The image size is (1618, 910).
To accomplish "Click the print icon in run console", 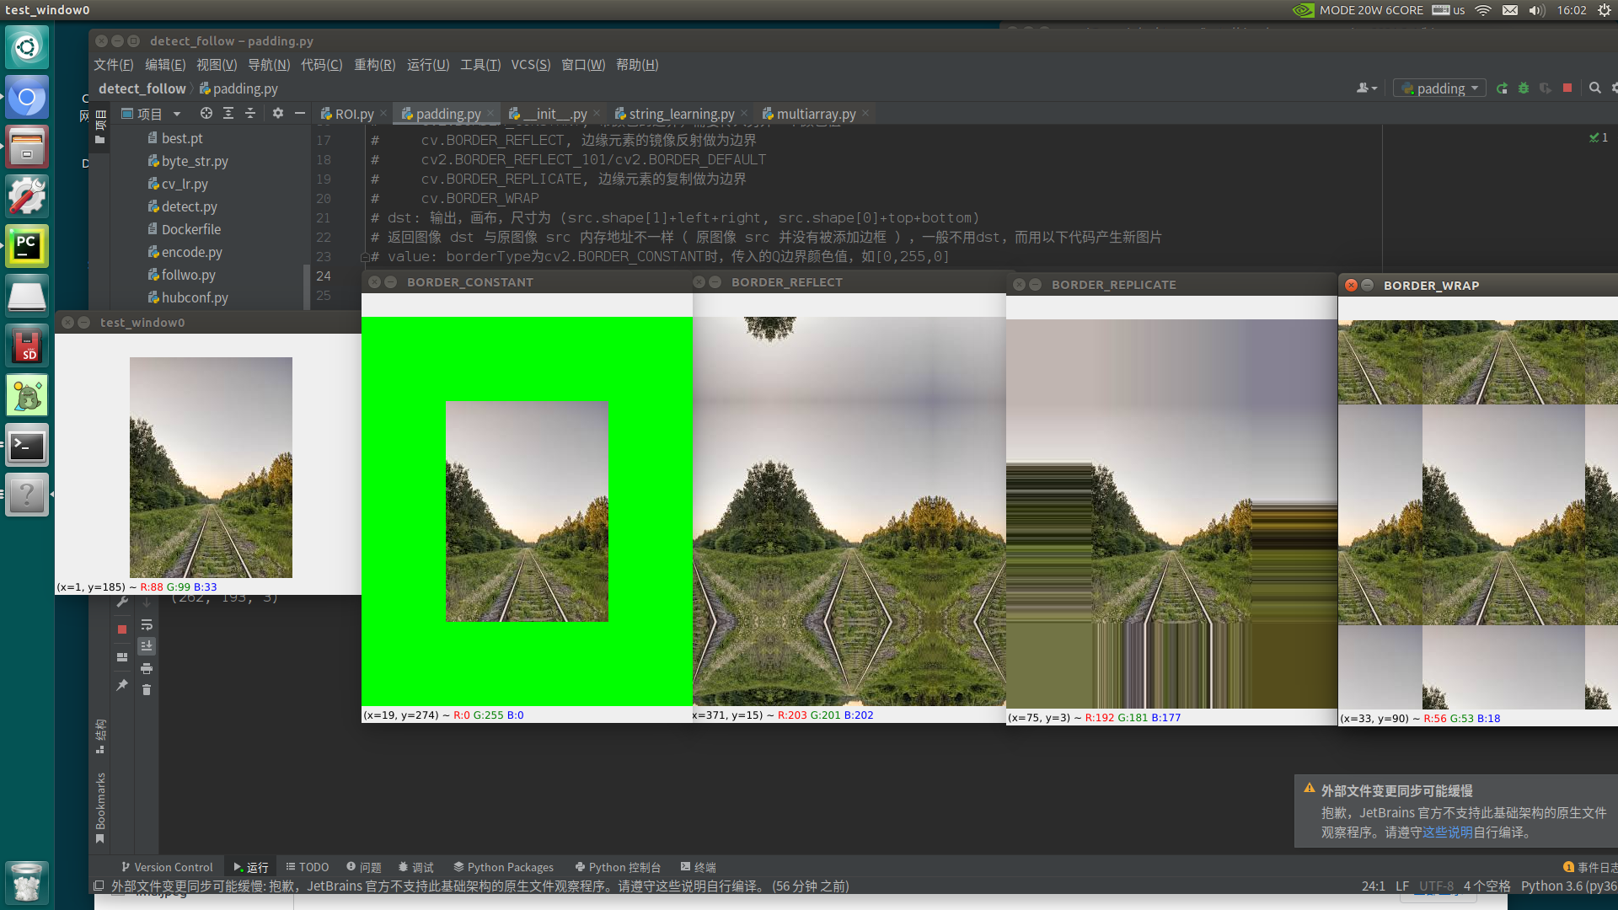I will click(x=147, y=668).
